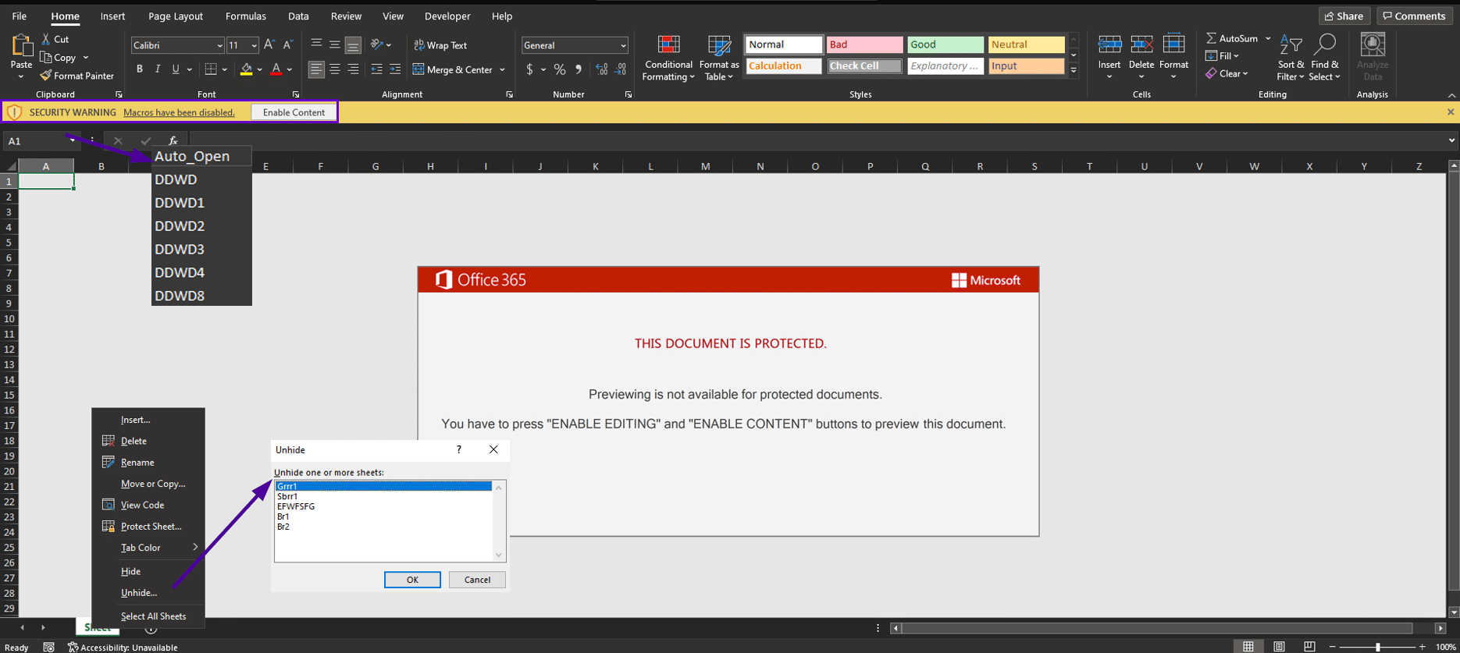1460x653 pixels.
Task: Increase font size with A-up icon
Action: click(269, 45)
